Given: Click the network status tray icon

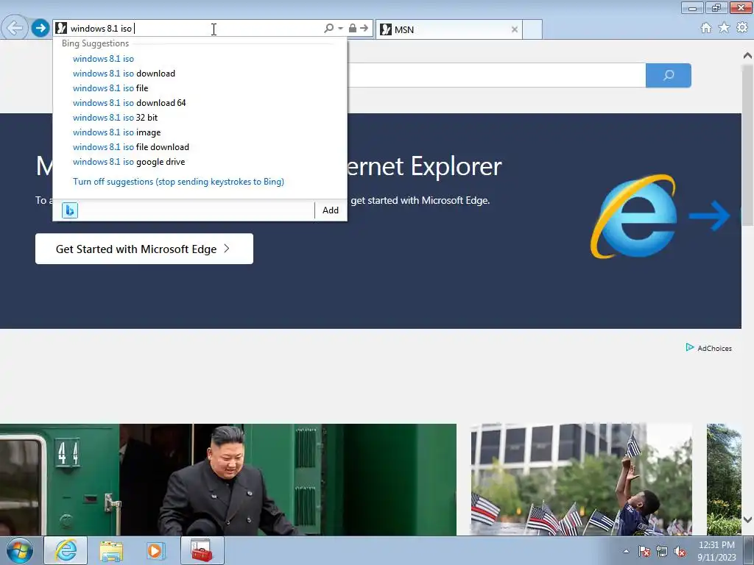Looking at the screenshot, I should point(662,551).
